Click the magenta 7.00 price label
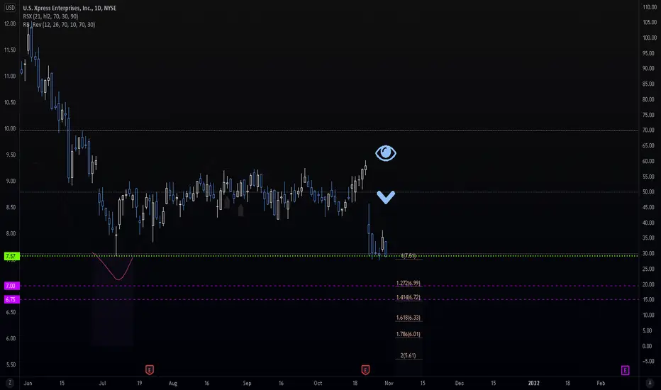 11,286
